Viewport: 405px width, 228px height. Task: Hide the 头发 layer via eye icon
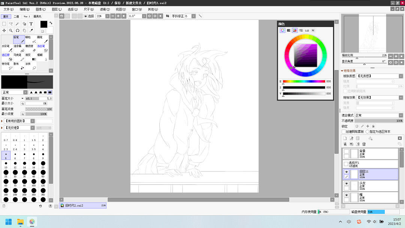click(346, 183)
